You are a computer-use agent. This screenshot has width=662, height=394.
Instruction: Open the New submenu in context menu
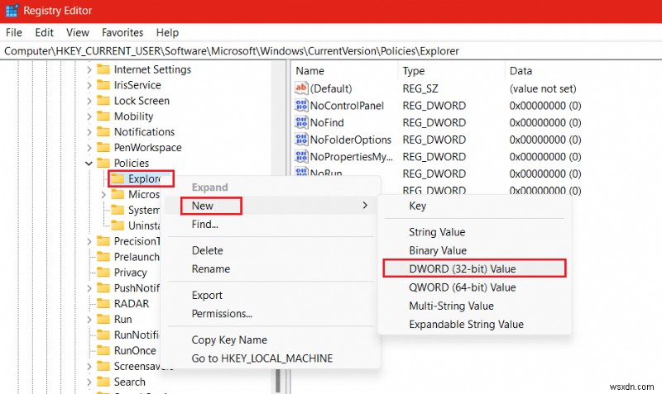click(x=271, y=206)
